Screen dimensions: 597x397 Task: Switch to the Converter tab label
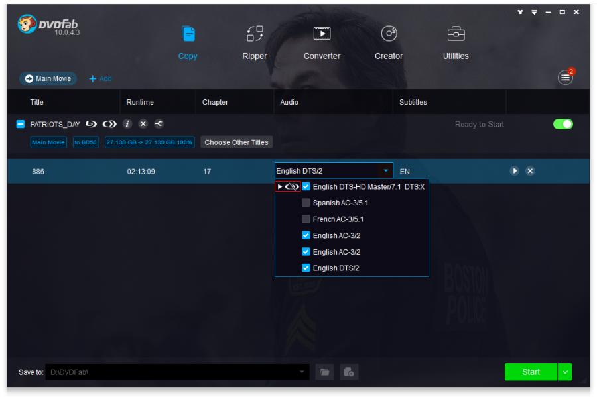[x=322, y=56]
